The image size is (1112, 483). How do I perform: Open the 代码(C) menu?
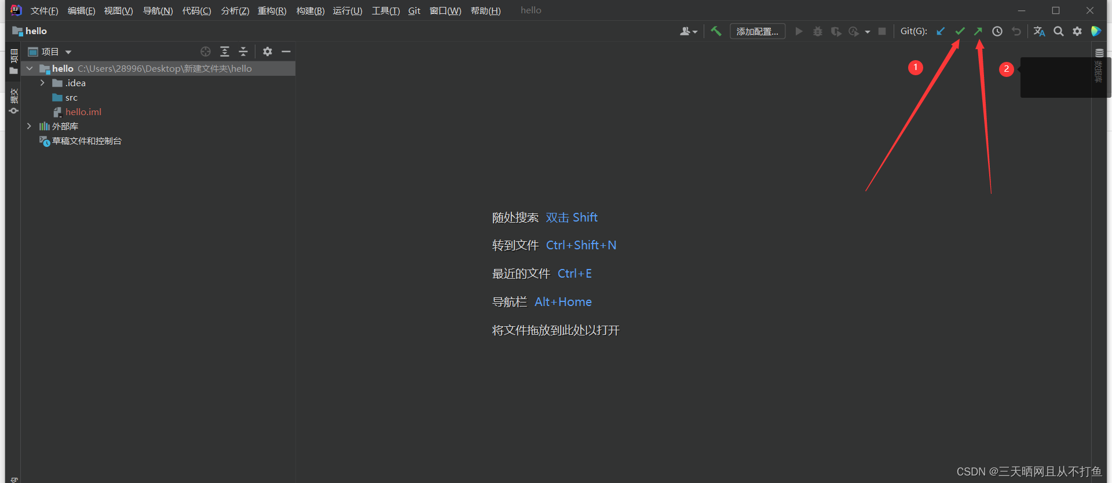pos(196,10)
